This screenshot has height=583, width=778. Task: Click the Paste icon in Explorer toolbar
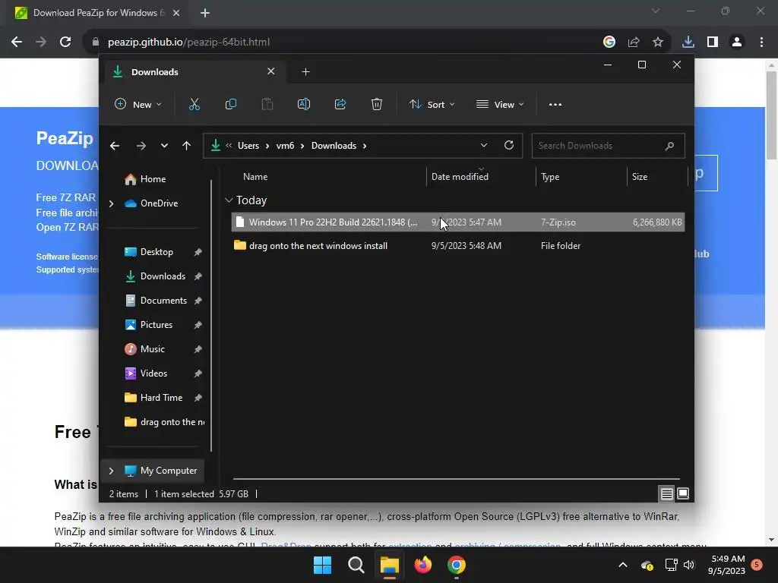(x=267, y=104)
